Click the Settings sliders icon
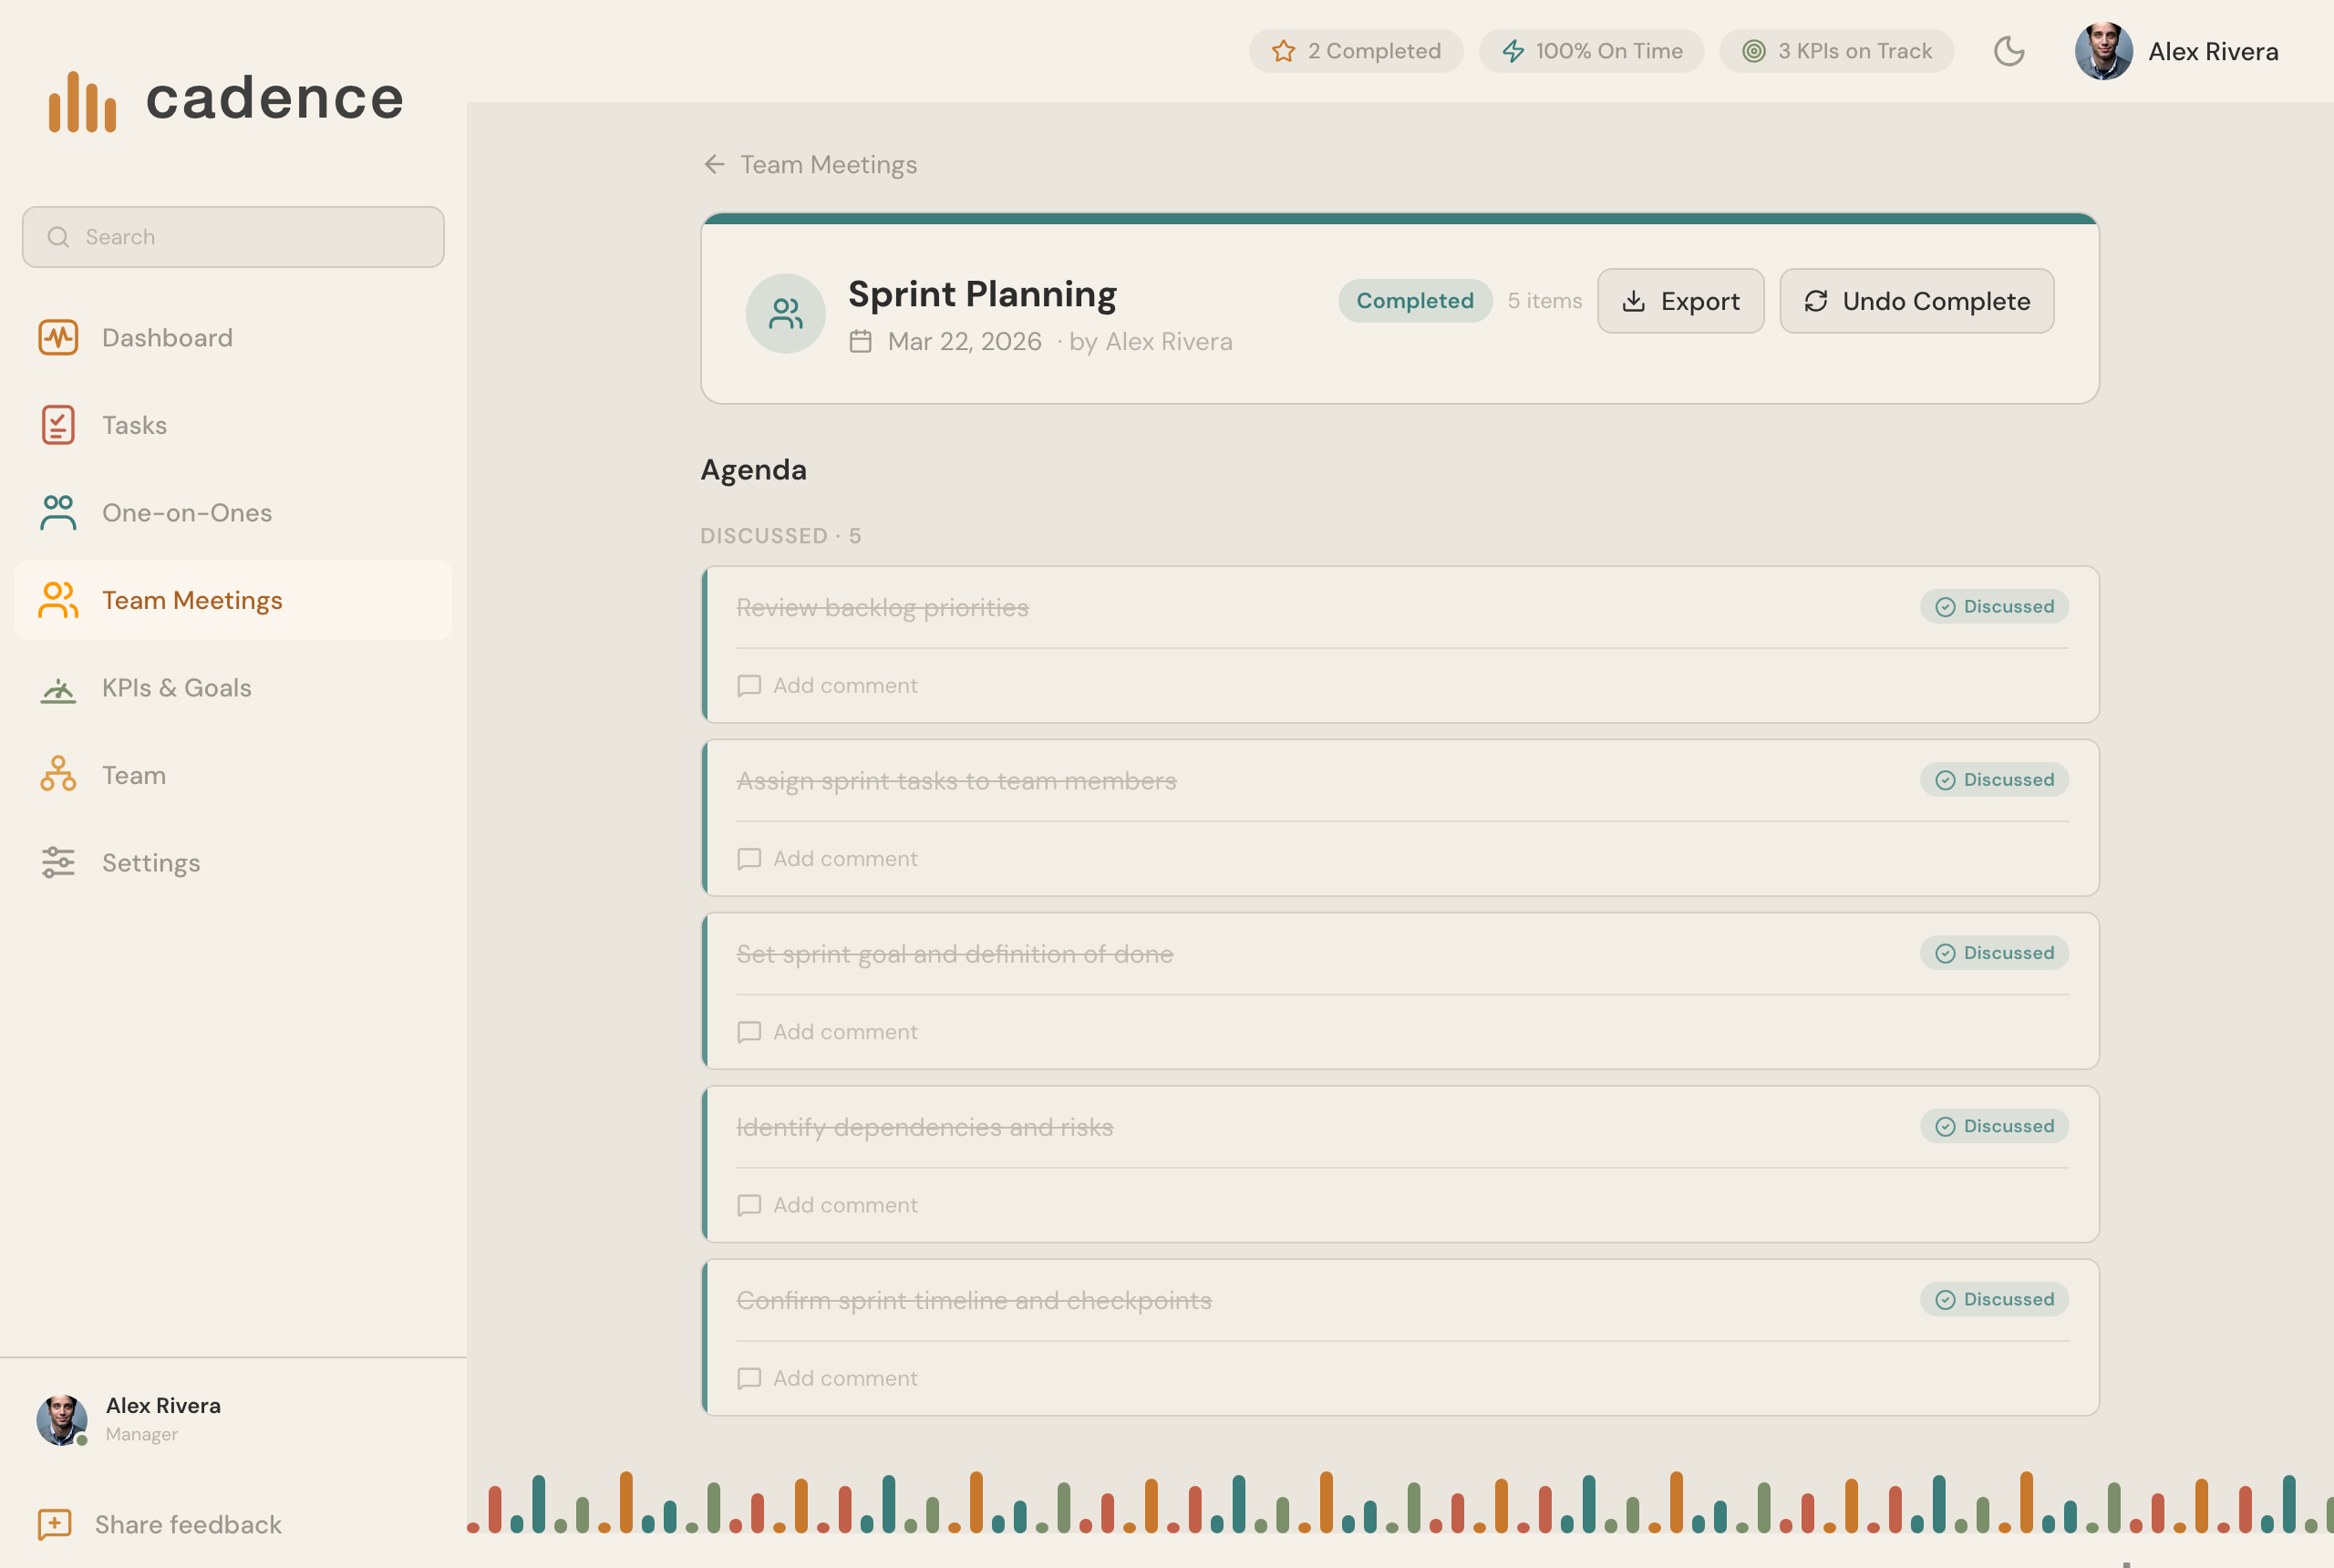 (x=58, y=863)
